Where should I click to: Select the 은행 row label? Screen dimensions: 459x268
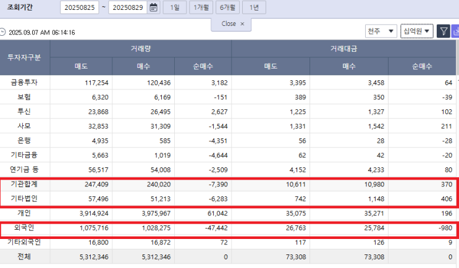tap(24, 140)
